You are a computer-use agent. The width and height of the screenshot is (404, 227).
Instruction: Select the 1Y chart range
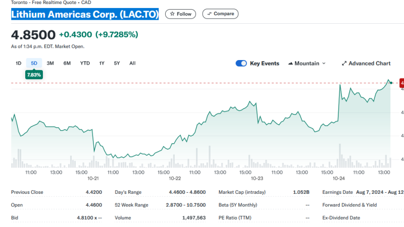pos(102,64)
